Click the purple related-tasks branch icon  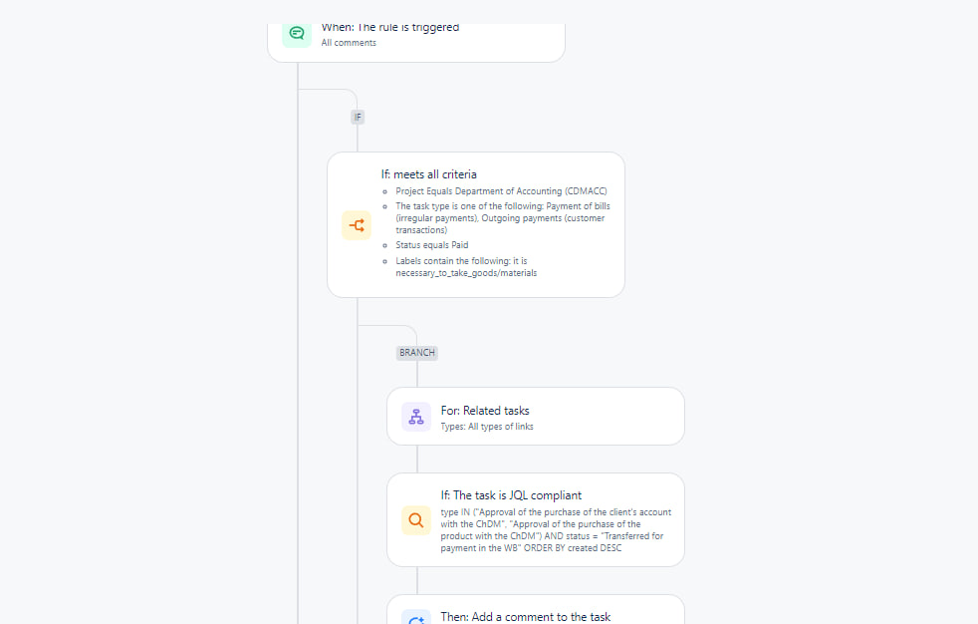[415, 416]
